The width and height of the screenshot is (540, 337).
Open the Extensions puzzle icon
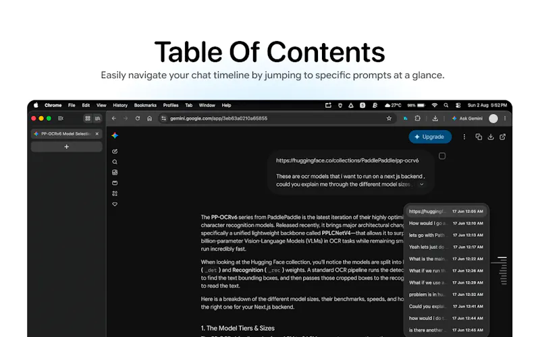[417, 119]
